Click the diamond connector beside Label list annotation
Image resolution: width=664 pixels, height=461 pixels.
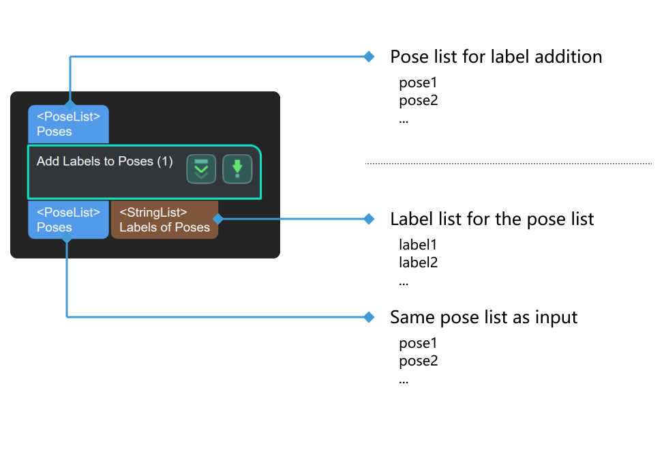[x=369, y=219]
